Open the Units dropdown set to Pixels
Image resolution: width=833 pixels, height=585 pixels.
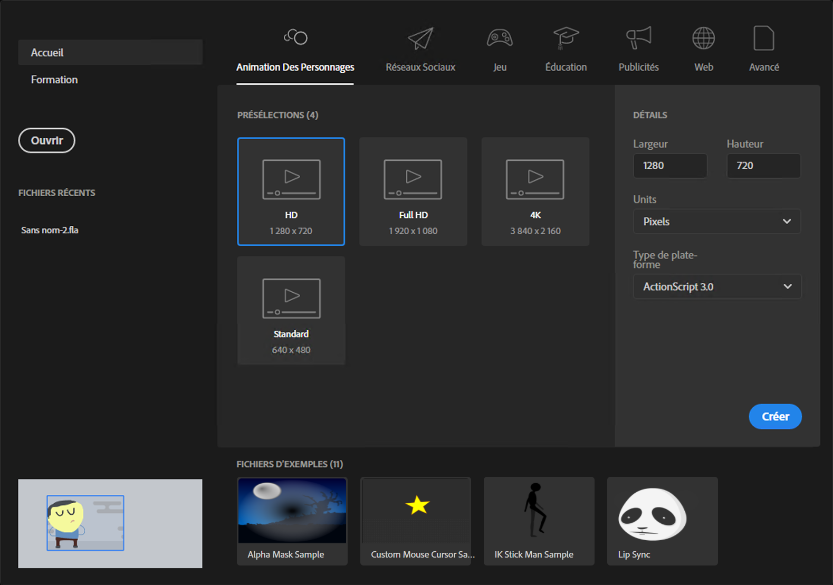pos(717,222)
